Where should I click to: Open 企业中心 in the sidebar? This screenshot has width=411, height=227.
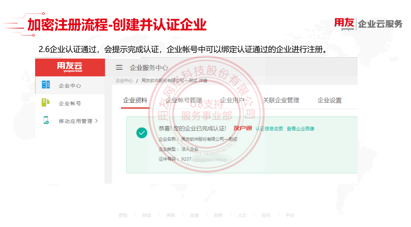click(70, 86)
